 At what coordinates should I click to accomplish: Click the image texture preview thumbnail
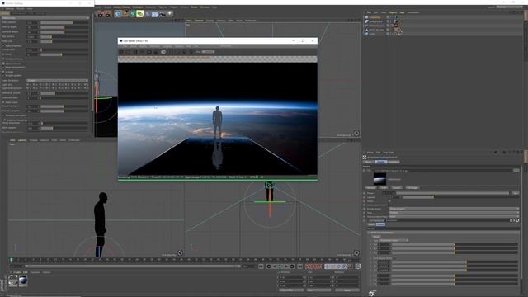pos(379,179)
